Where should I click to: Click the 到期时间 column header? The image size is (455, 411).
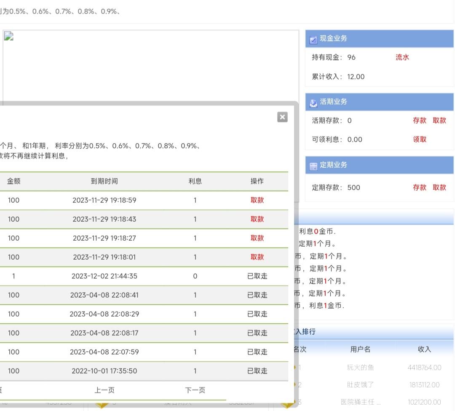104,181
